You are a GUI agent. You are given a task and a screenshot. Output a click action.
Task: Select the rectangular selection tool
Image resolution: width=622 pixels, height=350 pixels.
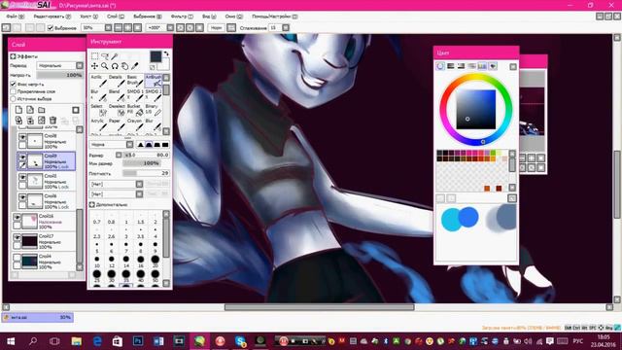click(95, 56)
